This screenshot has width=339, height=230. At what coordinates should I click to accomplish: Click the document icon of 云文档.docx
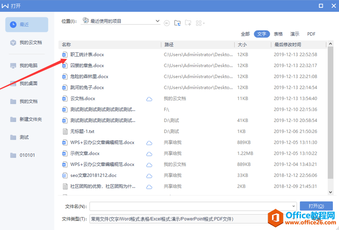(65, 99)
